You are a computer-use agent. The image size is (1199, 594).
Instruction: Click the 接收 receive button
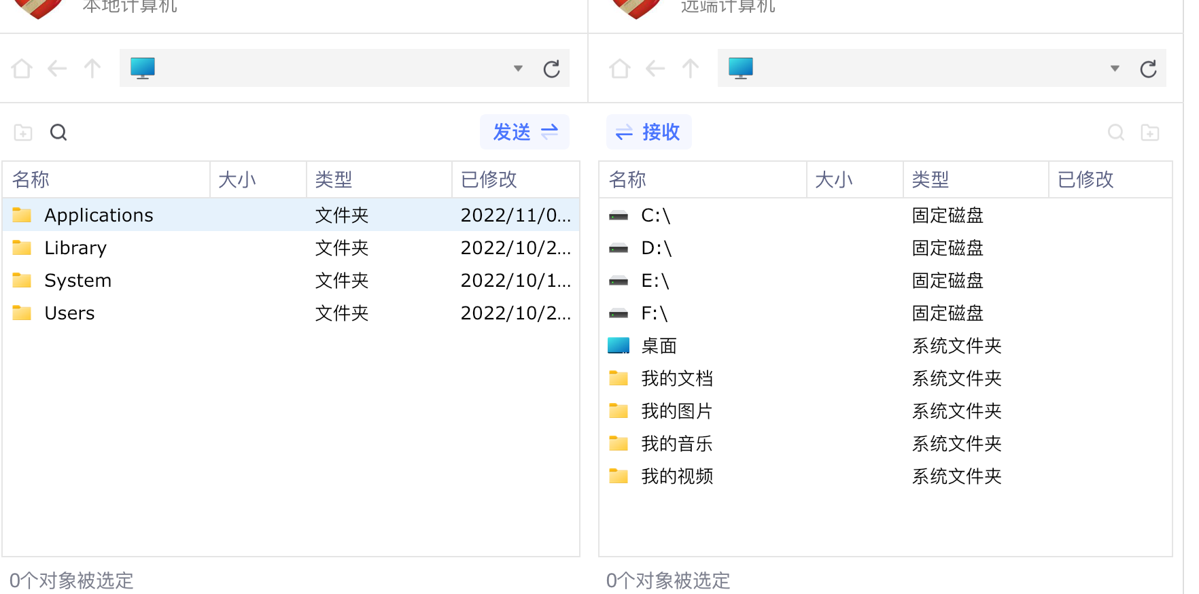(648, 132)
